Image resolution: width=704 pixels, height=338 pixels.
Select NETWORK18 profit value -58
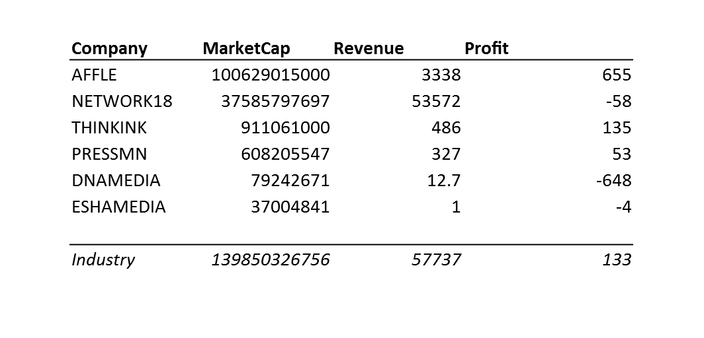click(618, 101)
